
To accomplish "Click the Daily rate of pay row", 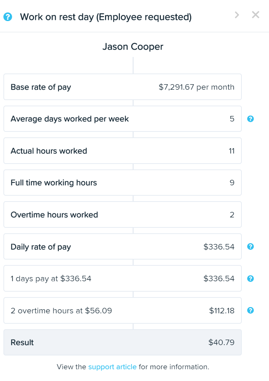I will [x=123, y=247].
